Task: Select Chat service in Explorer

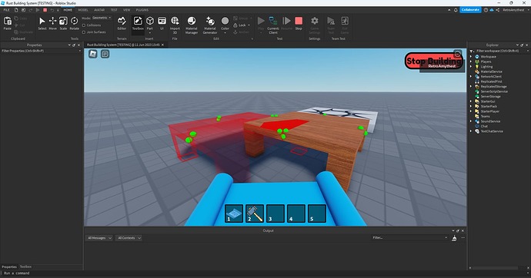Action: 484,127
